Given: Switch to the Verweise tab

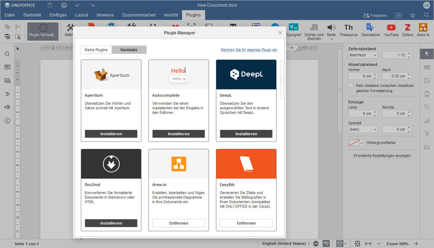Looking at the screenshot, I should [105, 15].
